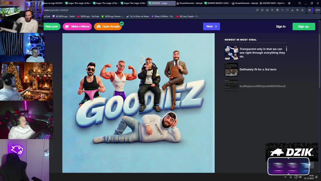Switch to the GOODIZ NEEX Dysk Google tab
Viewport: 321px width, 181px height.
tap(272, 3)
